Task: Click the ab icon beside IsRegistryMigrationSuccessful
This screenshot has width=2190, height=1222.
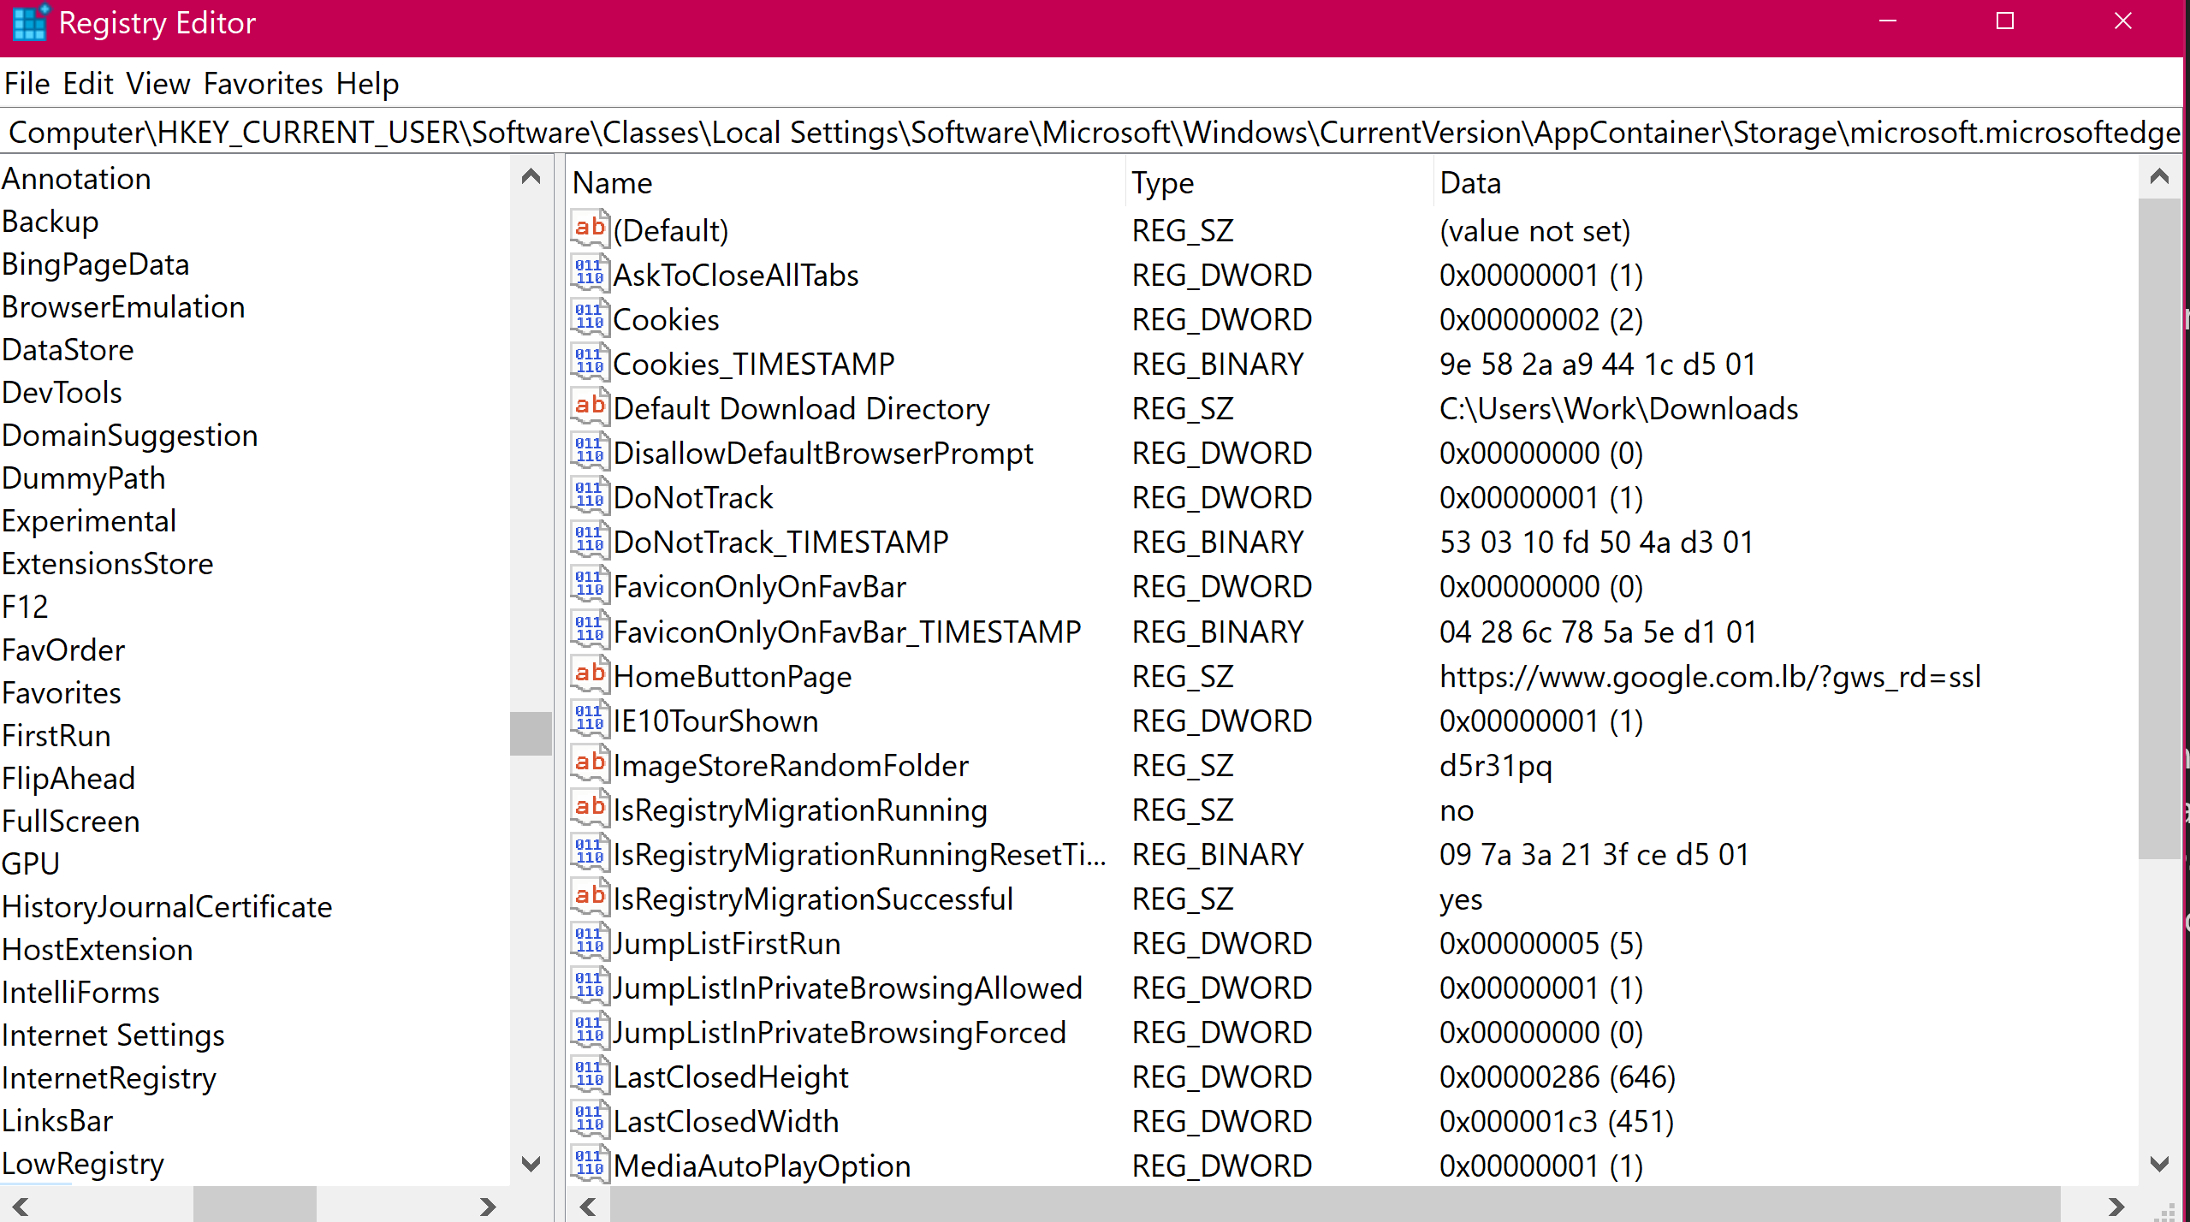Action: [589, 898]
